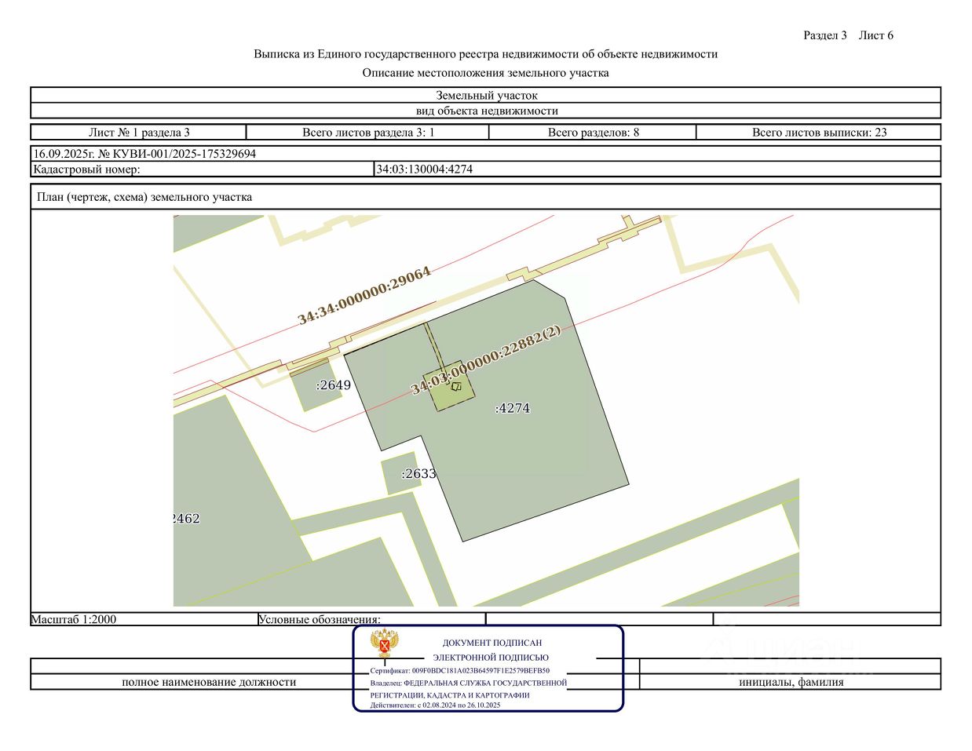
Task: Select the 'Кадастровый номер:' label cell
Action: [x=203, y=170]
